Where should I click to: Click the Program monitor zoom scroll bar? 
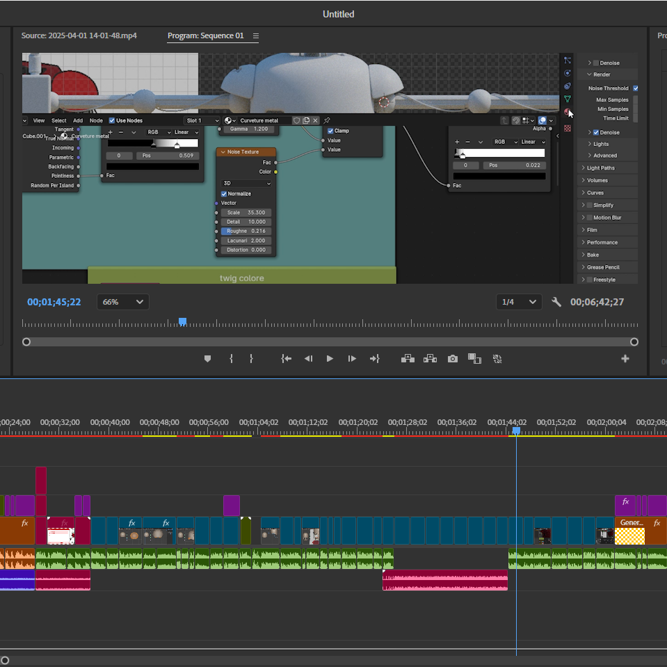tap(330, 342)
